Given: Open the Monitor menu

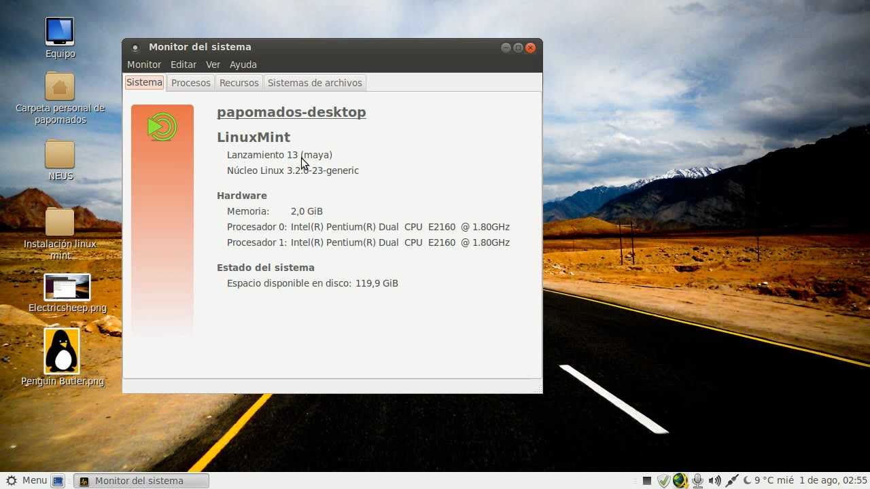Looking at the screenshot, I should (144, 65).
